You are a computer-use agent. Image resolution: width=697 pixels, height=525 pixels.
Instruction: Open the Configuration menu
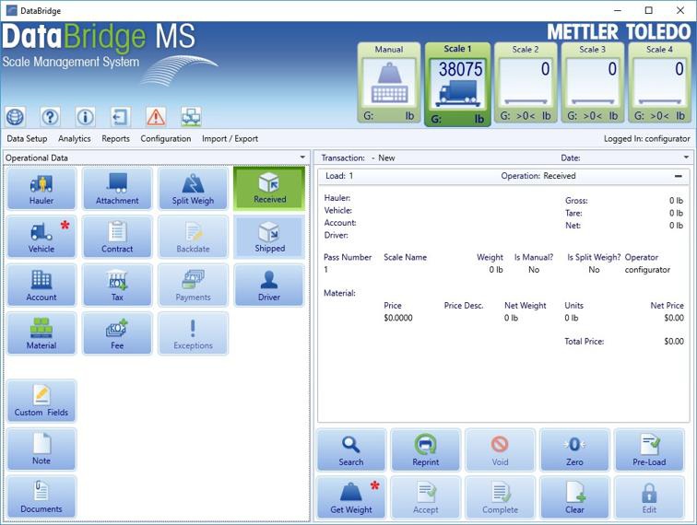166,138
